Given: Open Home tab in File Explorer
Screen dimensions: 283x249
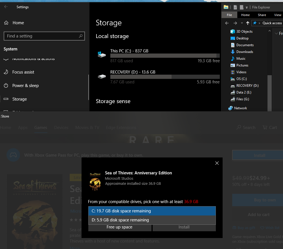Looking at the screenshot, I should [x=245, y=15].
